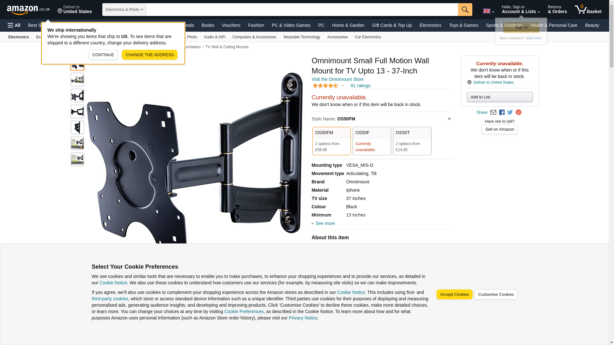Share product on Twitter icon
The image size is (614, 345).
510,112
